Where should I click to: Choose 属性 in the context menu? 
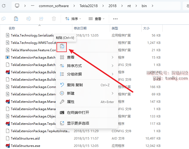coord(87,102)
